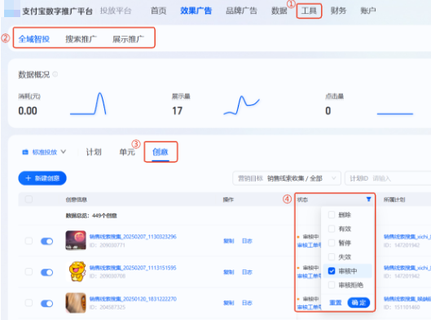431x320 pixels.
Task: Click the 创意信息 column header
Action: pos(76,199)
